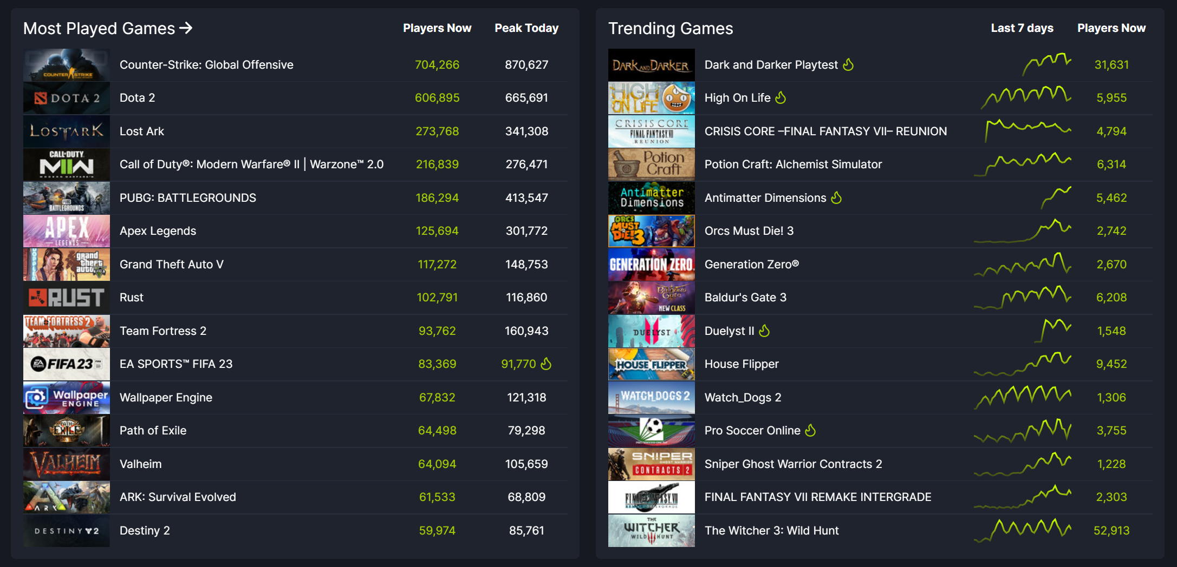The width and height of the screenshot is (1177, 567).
Task: Open the Wallpaper Engine thumbnail
Action: pyautogui.click(x=67, y=398)
